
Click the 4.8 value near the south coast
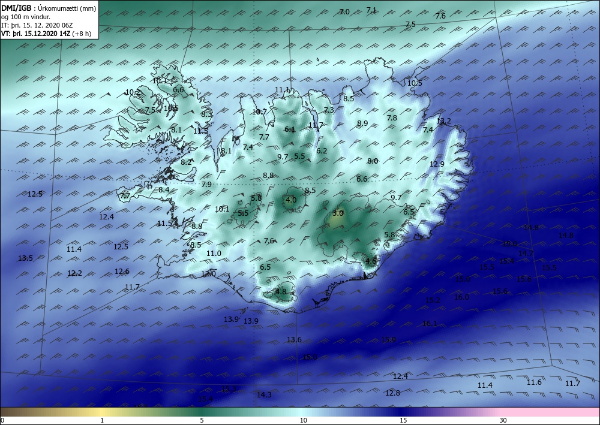point(281,291)
